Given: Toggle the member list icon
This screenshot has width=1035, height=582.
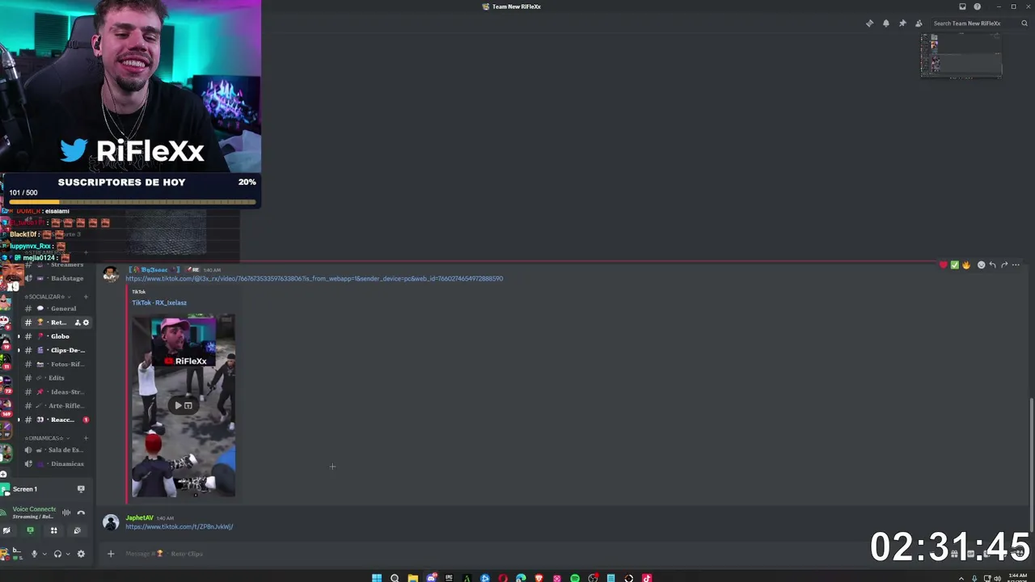Looking at the screenshot, I should [919, 23].
